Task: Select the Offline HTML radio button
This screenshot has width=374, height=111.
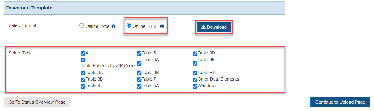Action: tap(129, 26)
